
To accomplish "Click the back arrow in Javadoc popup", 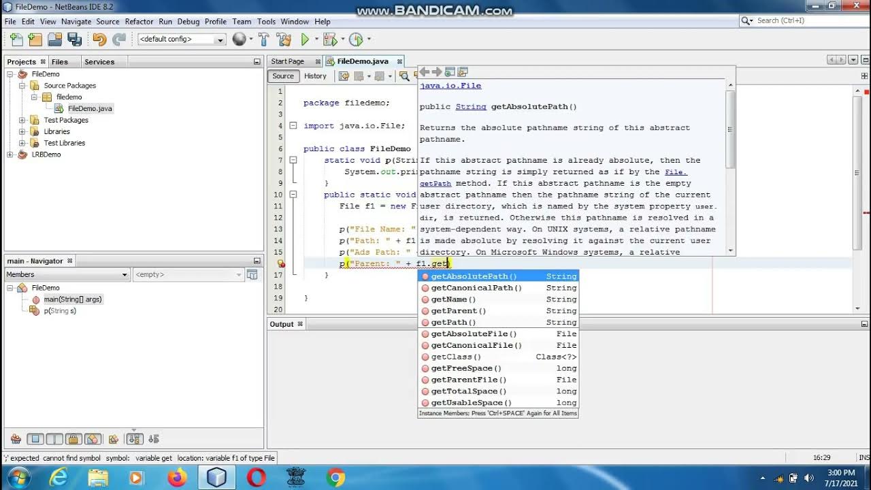I will (x=425, y=72).
